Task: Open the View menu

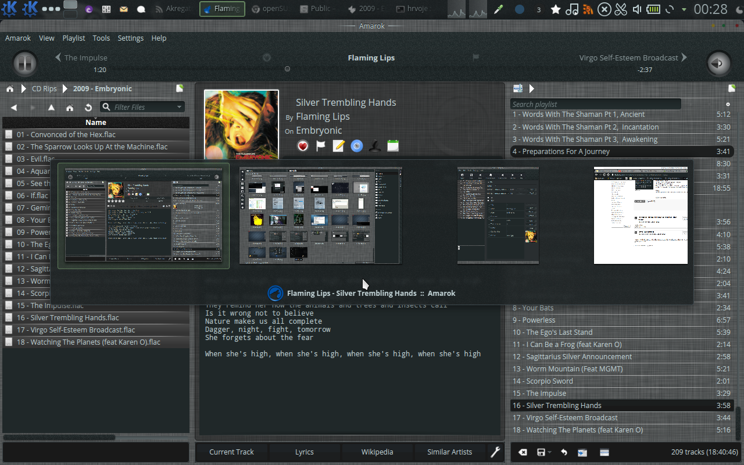Action: [46, 38]
